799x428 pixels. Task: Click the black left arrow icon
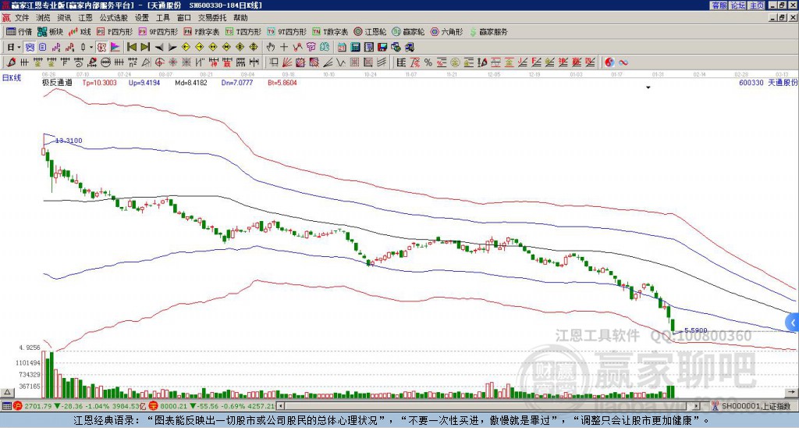(159, 48)
